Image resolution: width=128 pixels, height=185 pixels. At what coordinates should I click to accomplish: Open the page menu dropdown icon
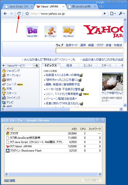click(x=113, y=14)
